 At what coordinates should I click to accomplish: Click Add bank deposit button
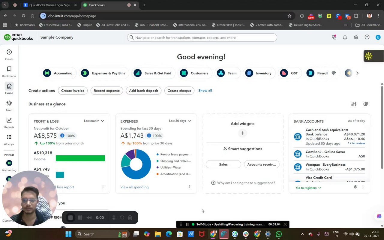(x=143, y=91)
